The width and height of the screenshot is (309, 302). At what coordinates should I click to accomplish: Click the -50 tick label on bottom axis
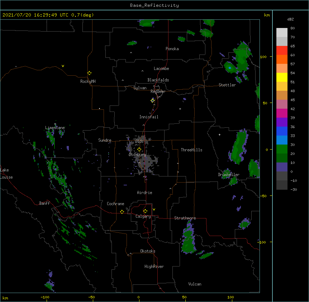tap(91, 297)
